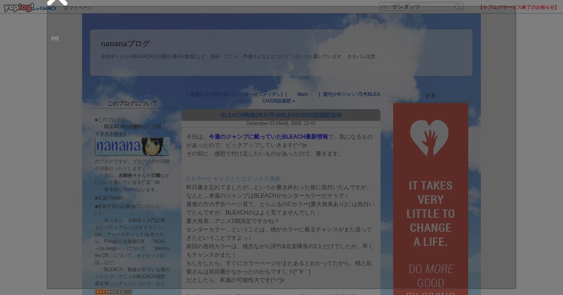Click the magnifier search icon
Viewport: 563px width, 295px height.
pos(458,7)
